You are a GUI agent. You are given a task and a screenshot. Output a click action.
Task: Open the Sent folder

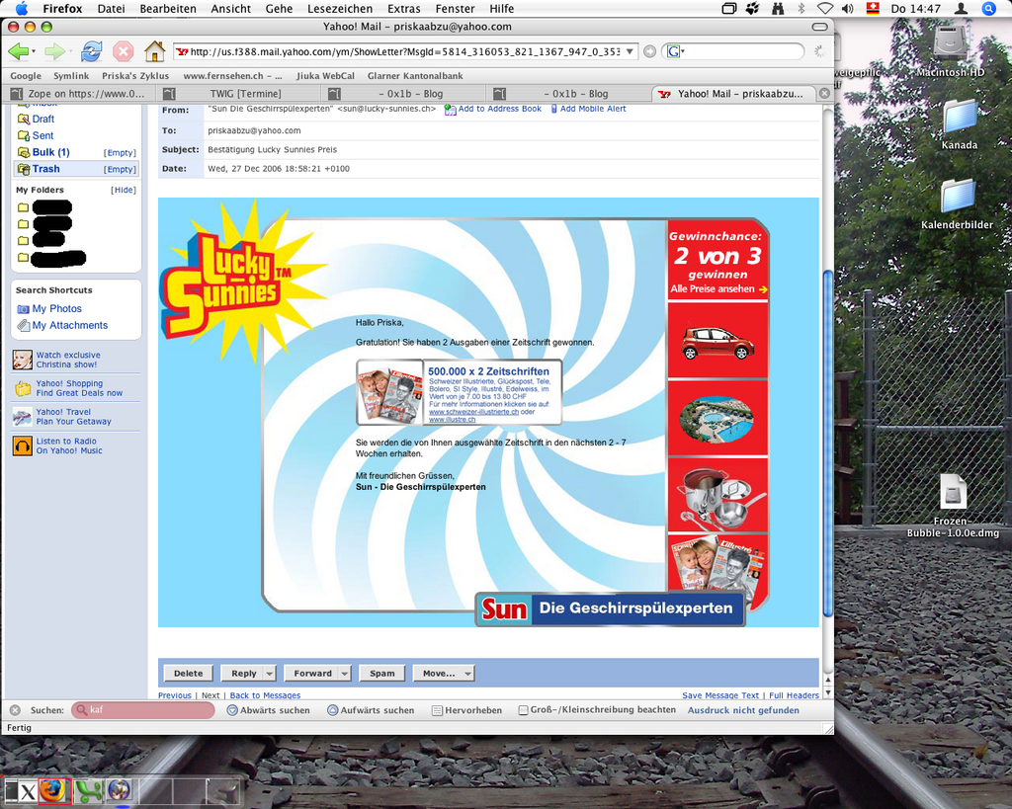[x=42, y=135]
